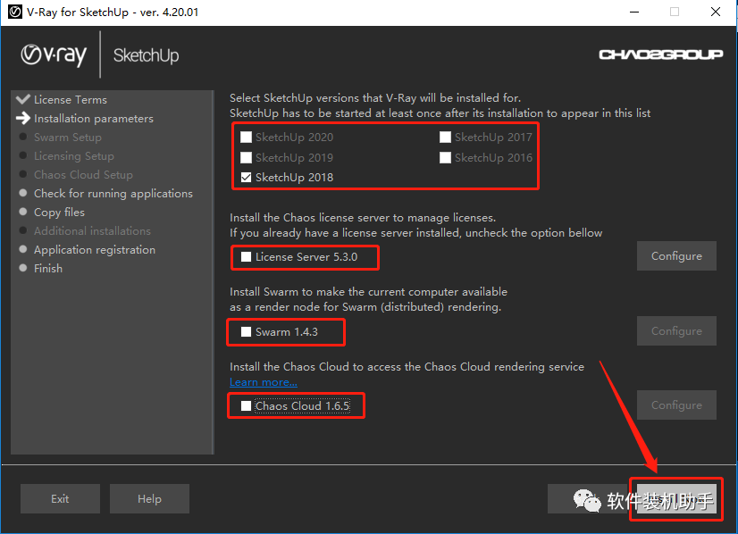
Task: Click the SketchUp 2018 label text
Action: click(x=294, y=178)
